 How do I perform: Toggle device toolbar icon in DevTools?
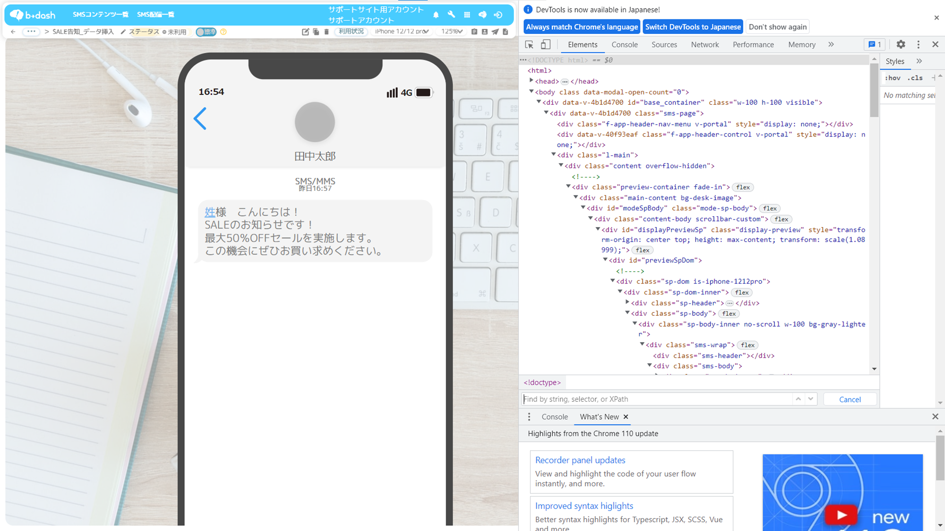click(x=545, y=44)
